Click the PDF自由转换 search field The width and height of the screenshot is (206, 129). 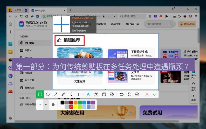(160, 24)
